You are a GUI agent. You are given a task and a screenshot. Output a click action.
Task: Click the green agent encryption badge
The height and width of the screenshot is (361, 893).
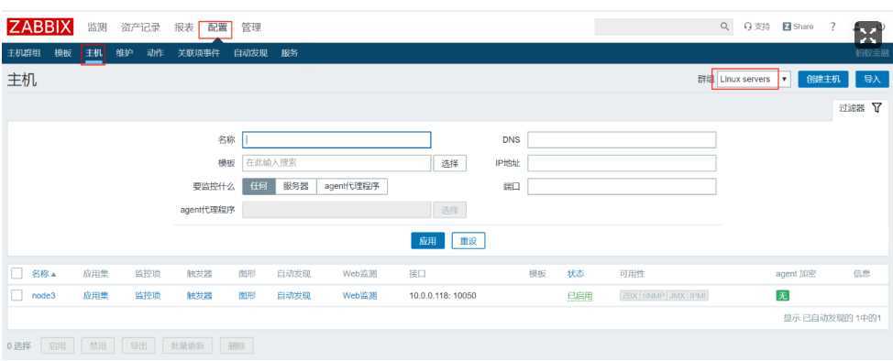[x=783, y=296]
